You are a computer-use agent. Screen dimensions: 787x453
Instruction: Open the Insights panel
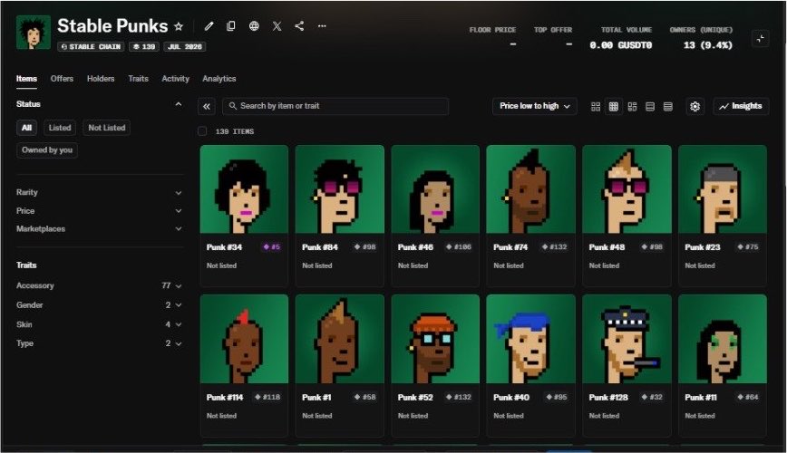coord(741,106)
